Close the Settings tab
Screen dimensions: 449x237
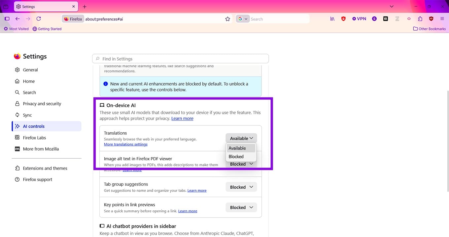pyautogui.click(x=74, y=7)
